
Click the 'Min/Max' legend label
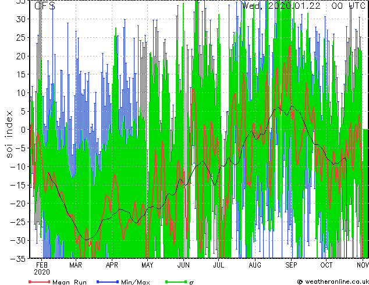tap(136, 282)
